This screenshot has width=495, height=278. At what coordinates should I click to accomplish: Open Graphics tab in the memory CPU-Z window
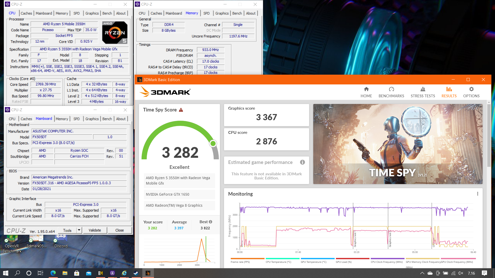(x=222, y=13)
